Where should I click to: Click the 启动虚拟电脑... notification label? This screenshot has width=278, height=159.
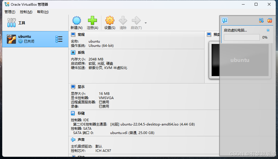(x=235, y=30)
